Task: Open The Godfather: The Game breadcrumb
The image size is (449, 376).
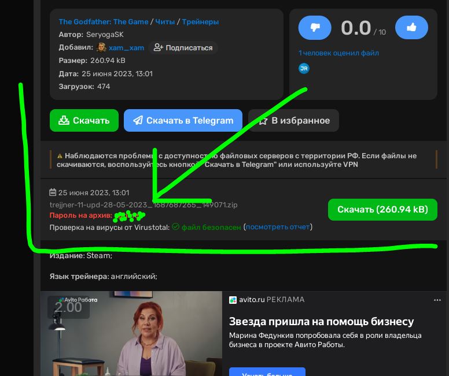Action: click(x=104, y=22)
